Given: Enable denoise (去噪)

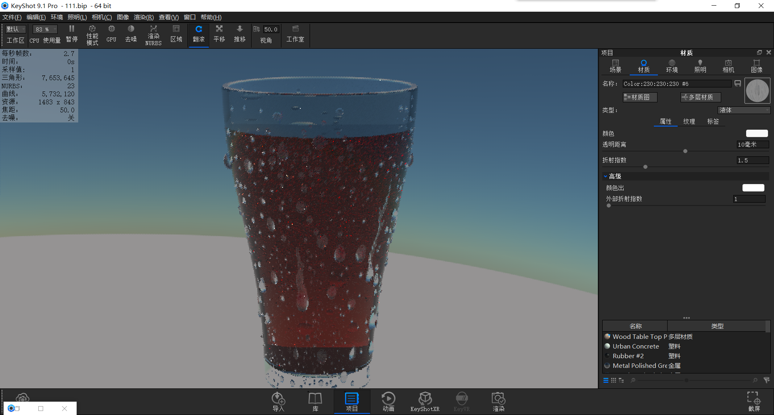Looking at the screenshot, I should (x=131, y=34).
